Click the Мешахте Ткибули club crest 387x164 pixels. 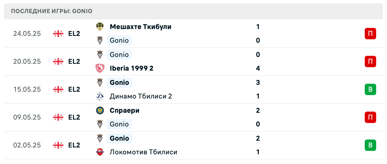[x=100, y=27]
